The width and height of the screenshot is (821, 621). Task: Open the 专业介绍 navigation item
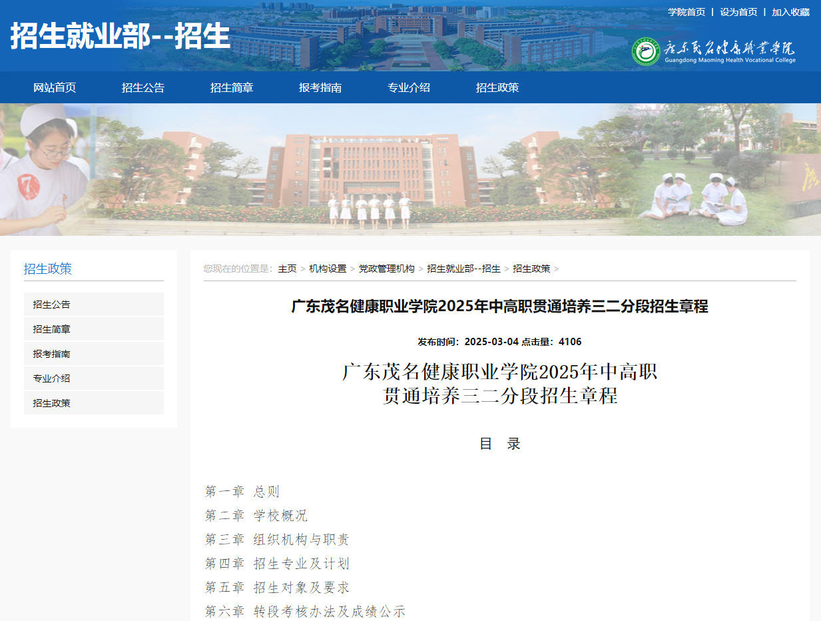pos(407,87)
